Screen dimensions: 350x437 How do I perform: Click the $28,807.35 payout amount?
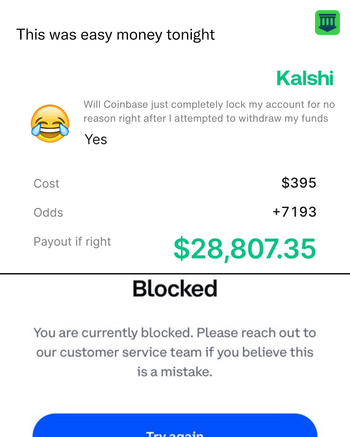(245, 249)
